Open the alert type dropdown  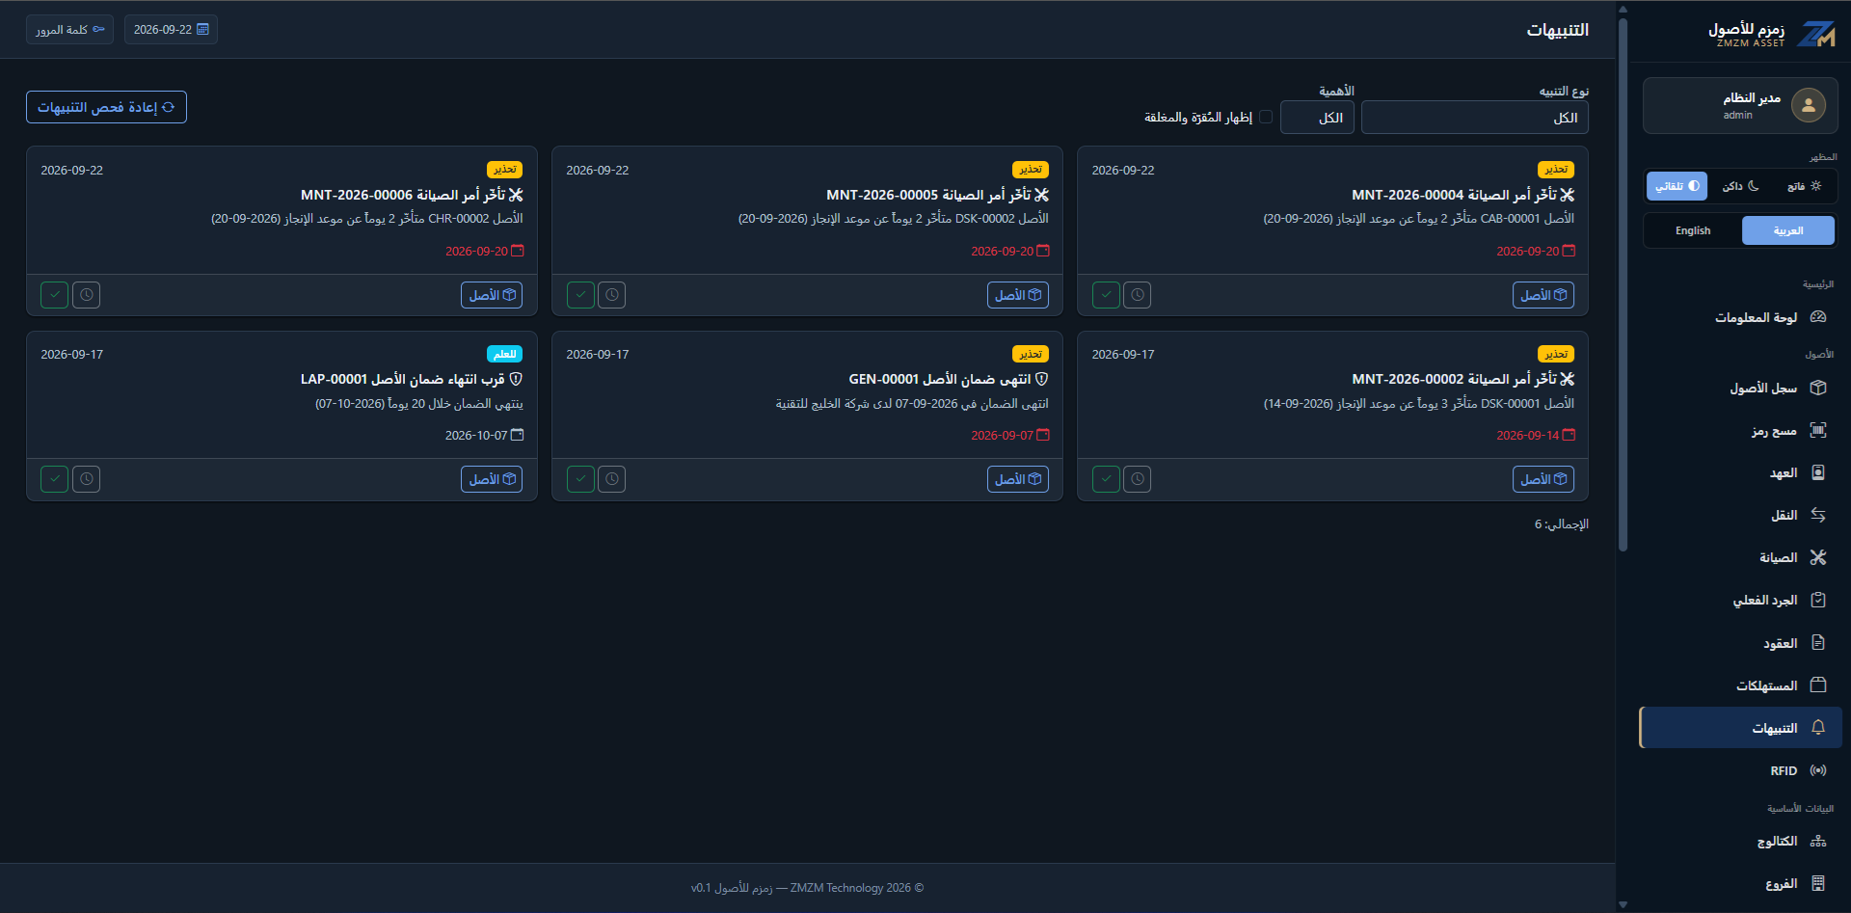point(1475,118)
